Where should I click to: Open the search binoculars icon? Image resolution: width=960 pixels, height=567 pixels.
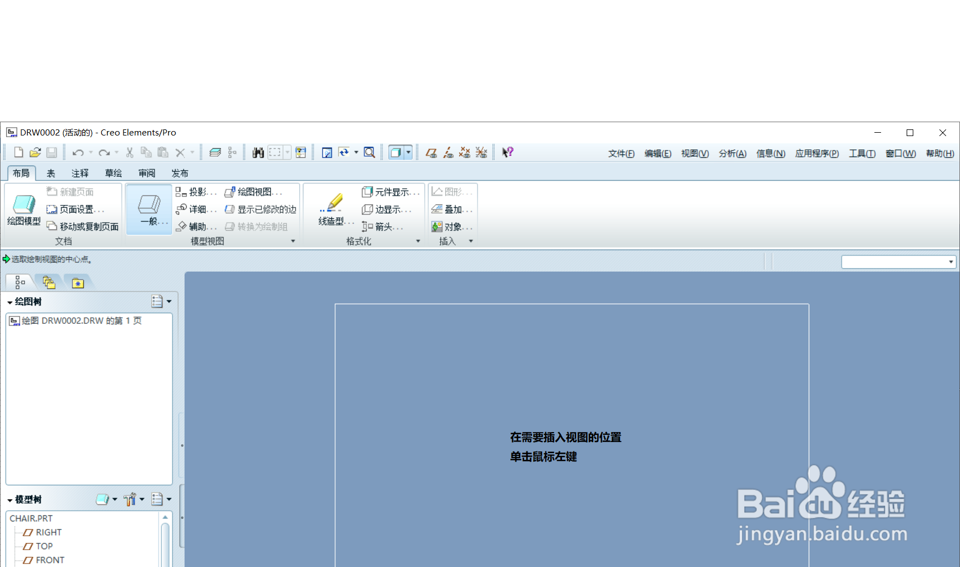[x=257, y=152]
